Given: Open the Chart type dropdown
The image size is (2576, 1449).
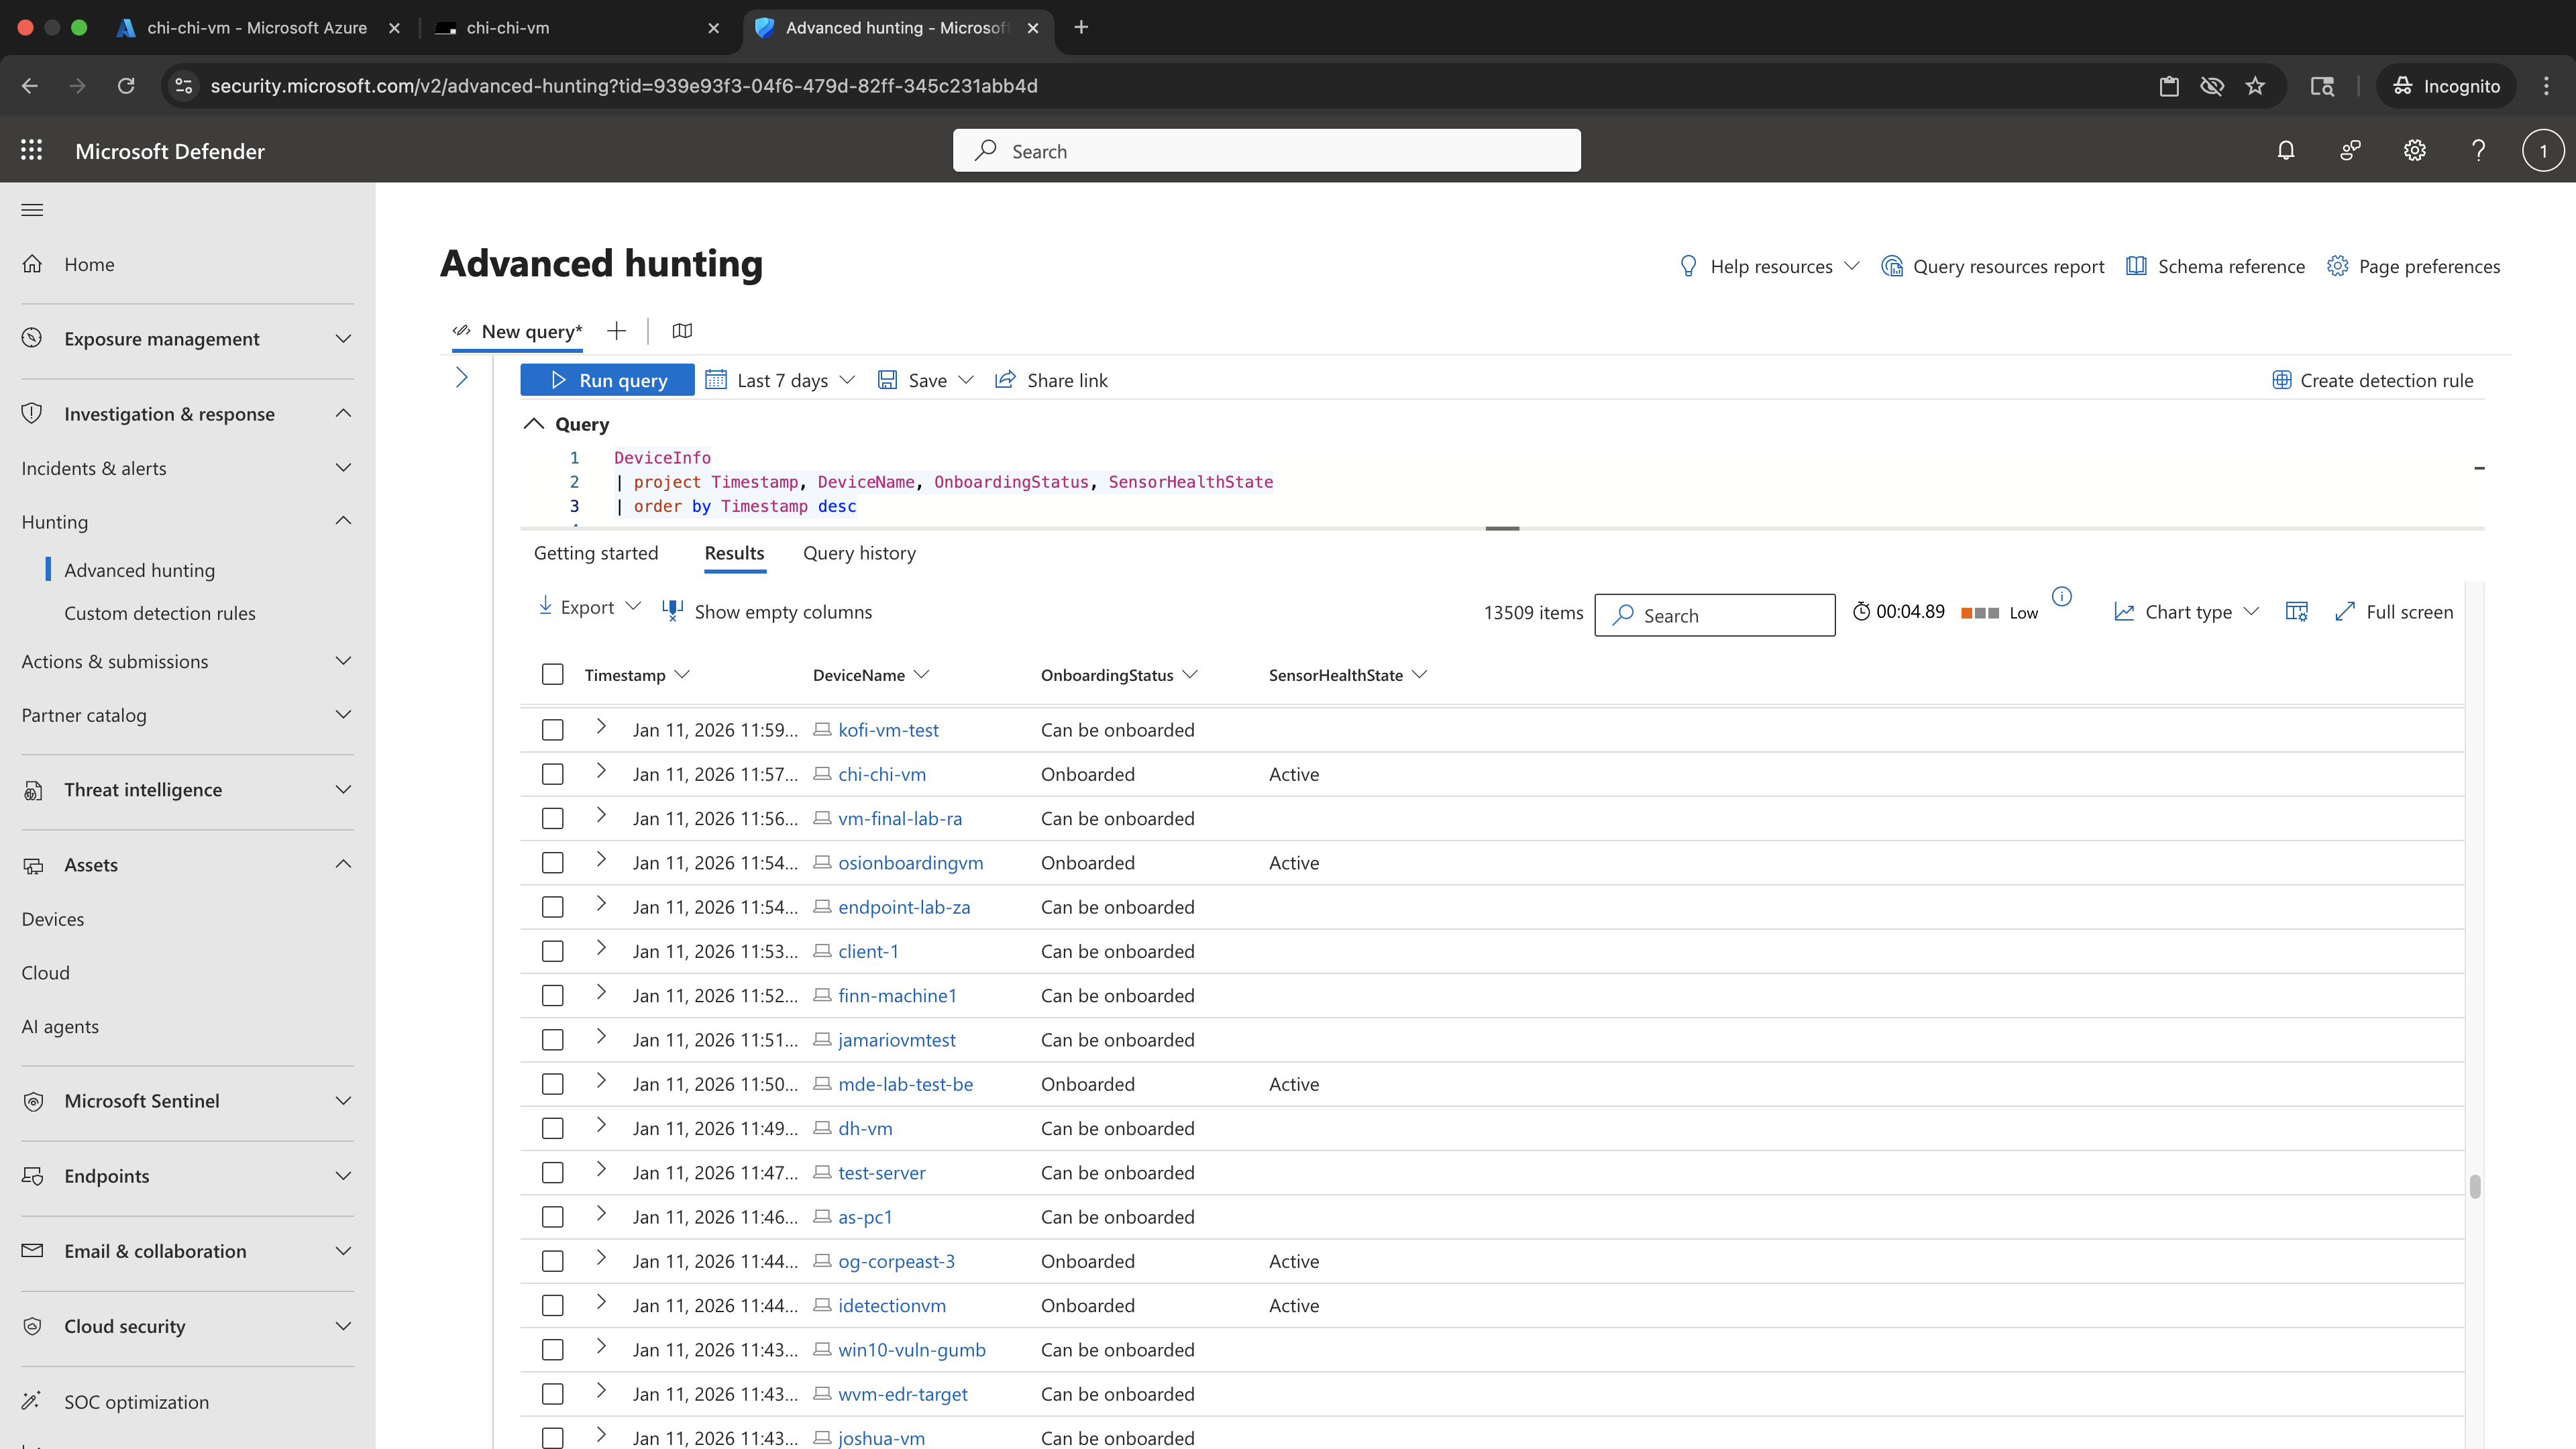Looking at the screenshot, I should [x=2187, y=612].
